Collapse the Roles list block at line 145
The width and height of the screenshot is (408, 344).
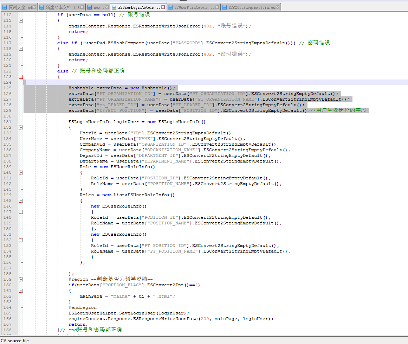point(21,201)
